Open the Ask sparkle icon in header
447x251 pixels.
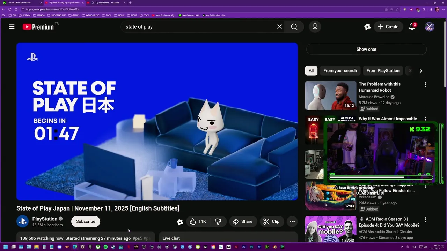pyautogui.click(x=367, y=27)
